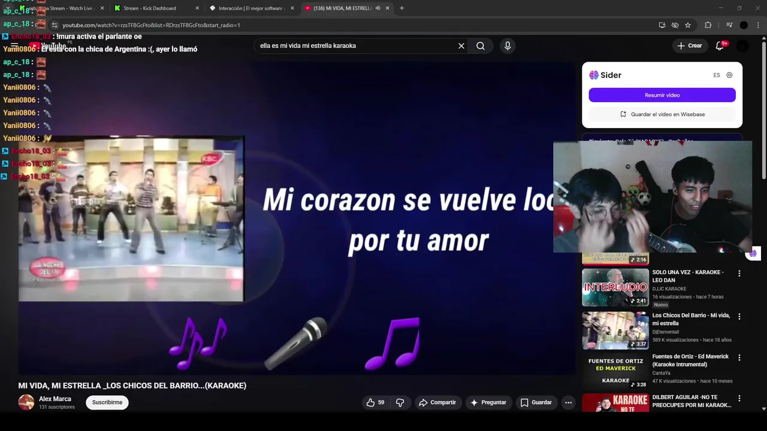
Task: Dislike the video with thumbs down
Action: [400, 402]
